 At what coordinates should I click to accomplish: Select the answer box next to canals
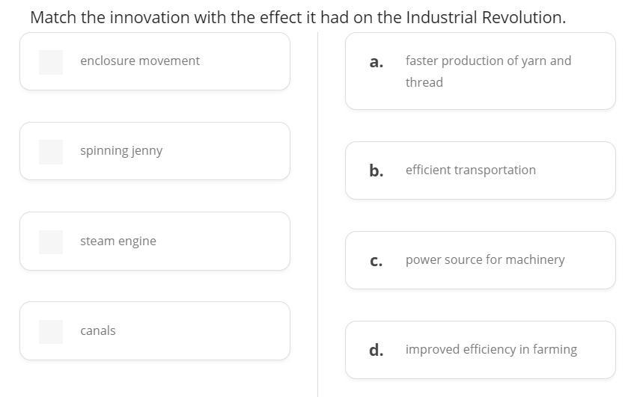[x=51, y=331]
